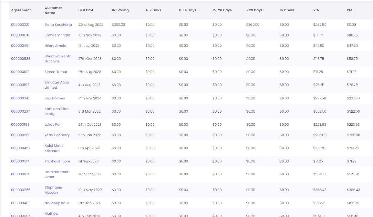Select customer James Stringer link
The image size is (373, 217).
pos(58,35)
